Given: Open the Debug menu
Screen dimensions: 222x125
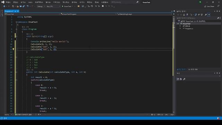Looking at the screenshot, I should pos(57,2).
